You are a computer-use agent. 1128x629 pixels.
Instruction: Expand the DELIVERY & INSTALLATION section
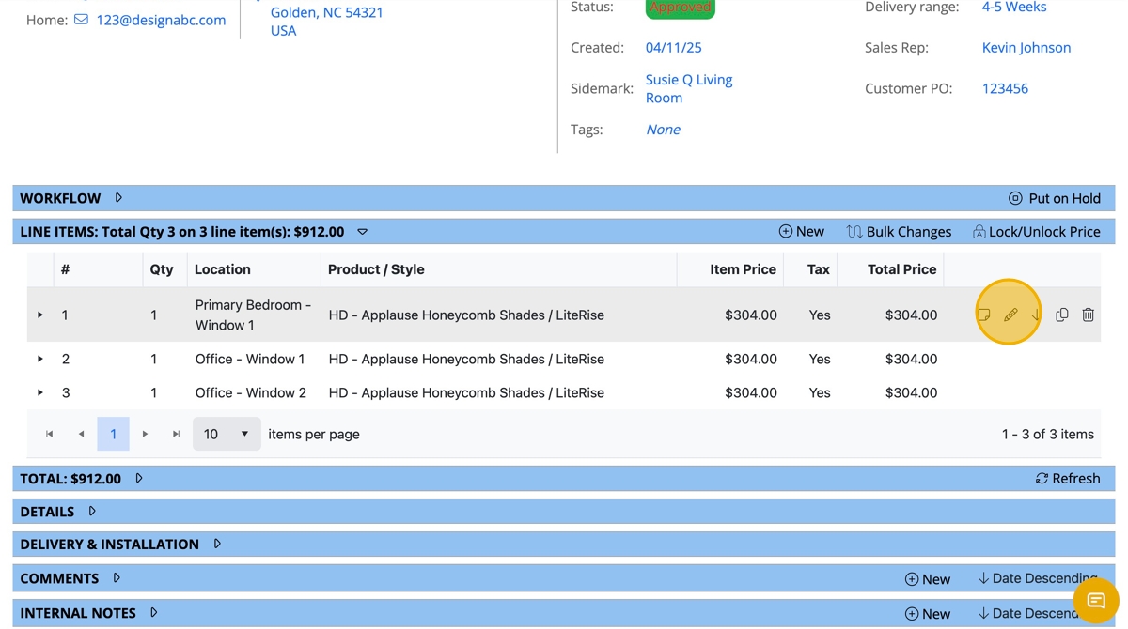coord(217,544)
